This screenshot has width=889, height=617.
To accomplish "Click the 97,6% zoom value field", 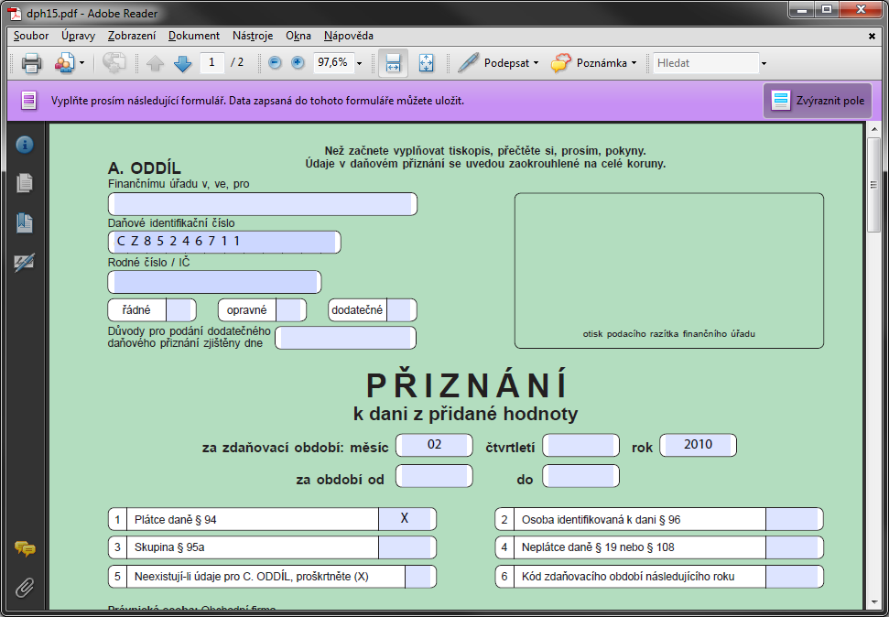I will 333,62.
